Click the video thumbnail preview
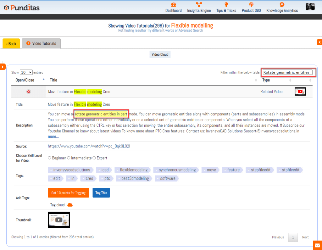 pyautogui.click(x=59, y=220)
